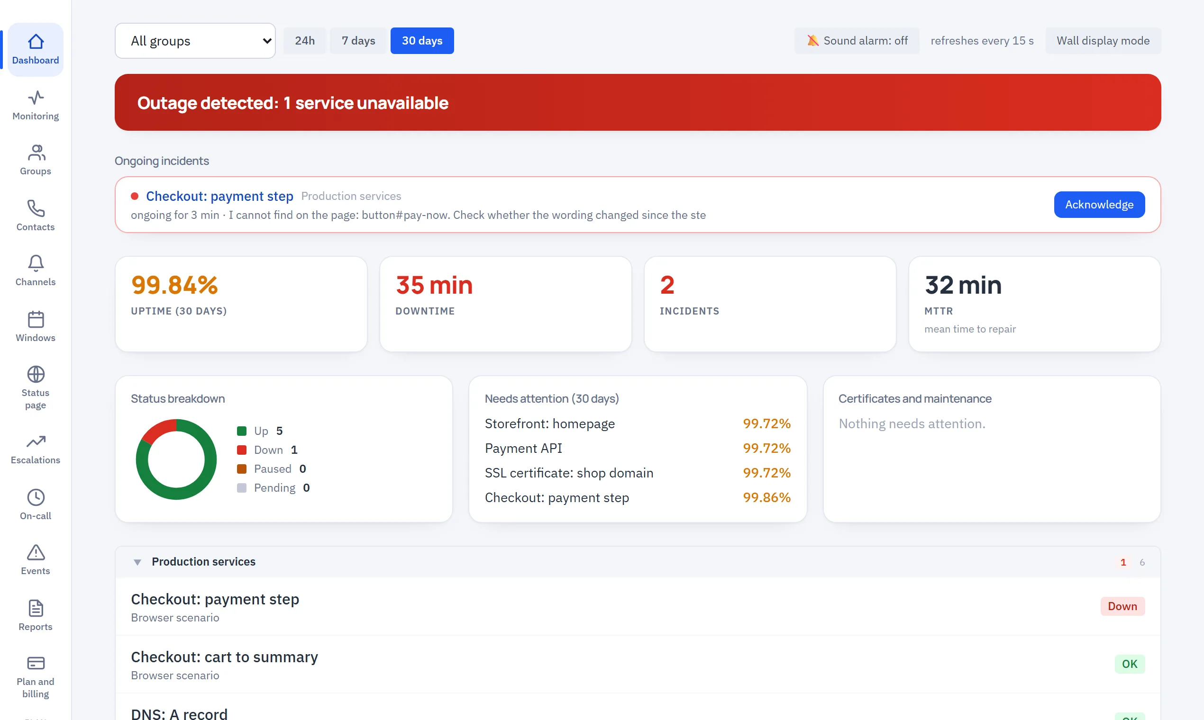Open Checkout: payment step Down service row
Image resolution: width=1204 pixels, height=720 pixels.
(638, 606)
